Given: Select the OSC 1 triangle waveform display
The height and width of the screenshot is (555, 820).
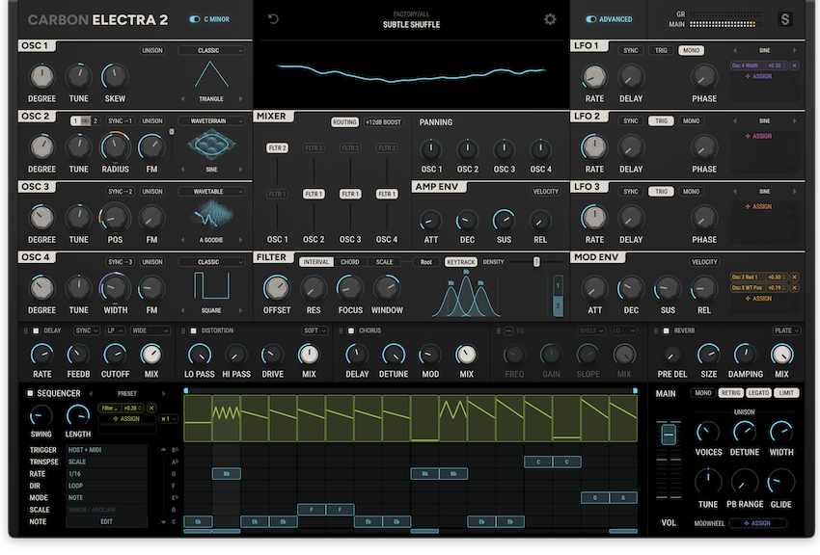Looking at the screenshot, I should click(x=211, y=74).
